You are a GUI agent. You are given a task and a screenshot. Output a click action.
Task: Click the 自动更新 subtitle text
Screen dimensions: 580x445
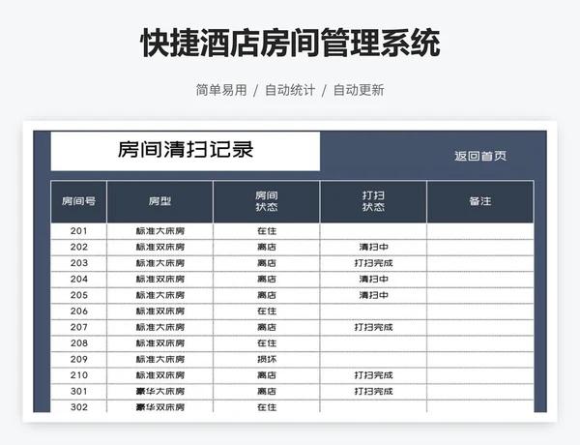point(359,90)
